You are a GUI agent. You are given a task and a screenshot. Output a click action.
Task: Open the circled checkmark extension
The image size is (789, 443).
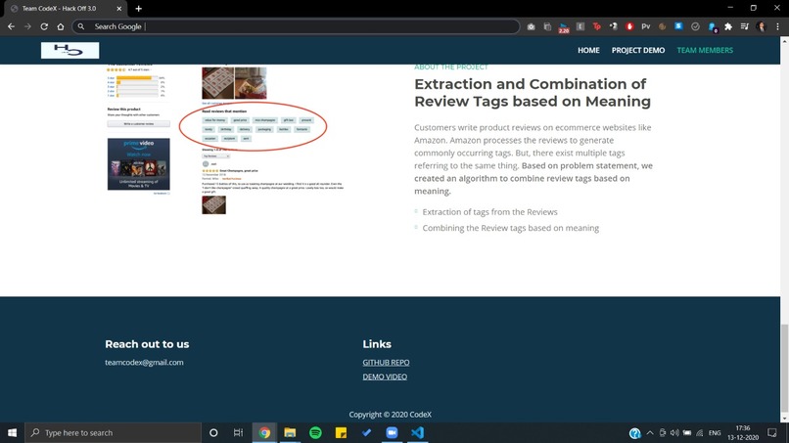[x=695, y=26]
